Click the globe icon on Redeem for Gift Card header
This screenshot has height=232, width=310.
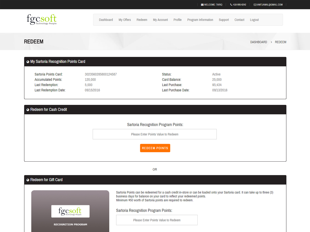(28, 180)
